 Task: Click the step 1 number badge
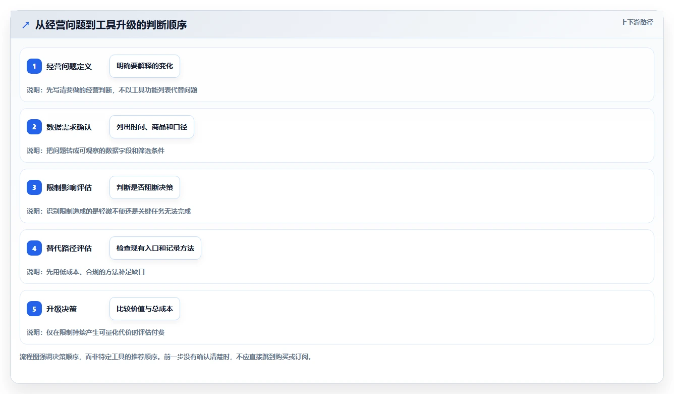click(34, 66)
